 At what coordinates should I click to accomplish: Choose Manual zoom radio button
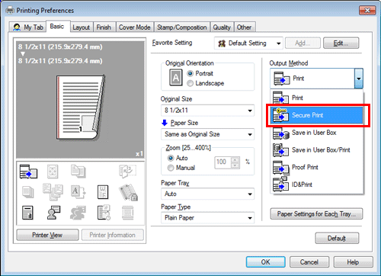coord(171,168)
